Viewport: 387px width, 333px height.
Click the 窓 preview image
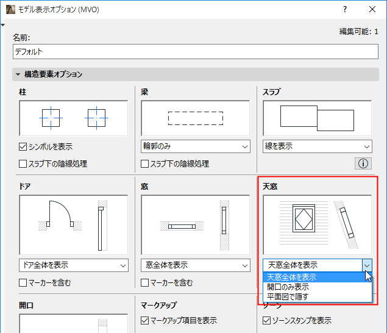tap(196, 225)
